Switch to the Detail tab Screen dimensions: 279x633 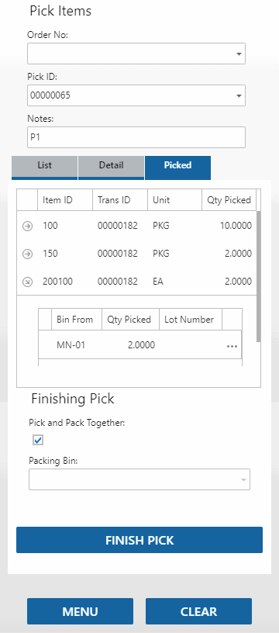tap(111, 167)
